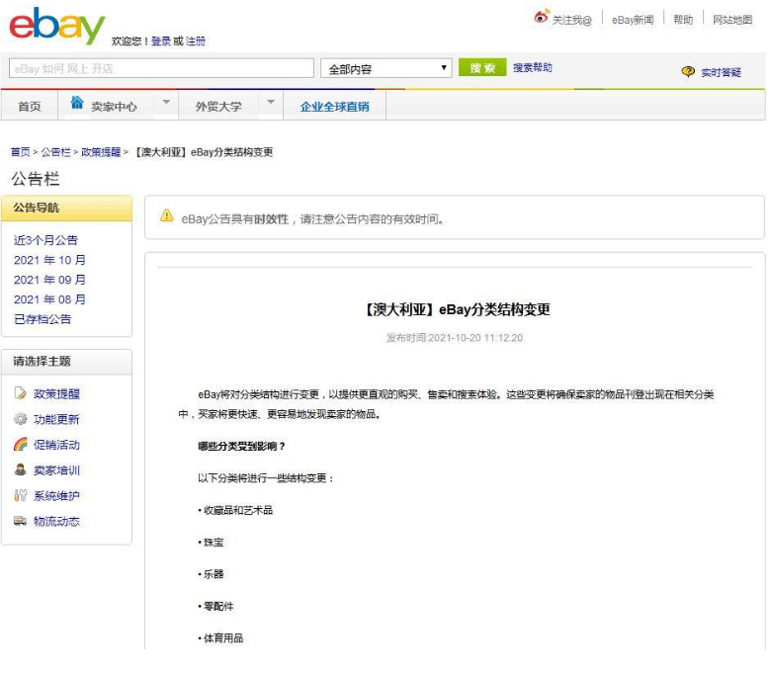Open the 网站地图 link
This screenshot has width=774, height=675.
point(732,20)
